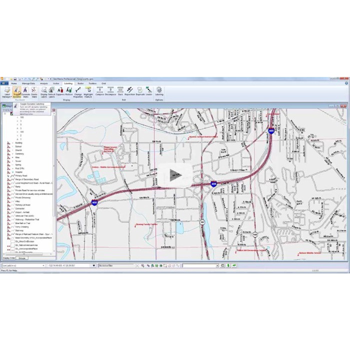Click the Interstate 405 shield near center interchange

pos(213,184)
